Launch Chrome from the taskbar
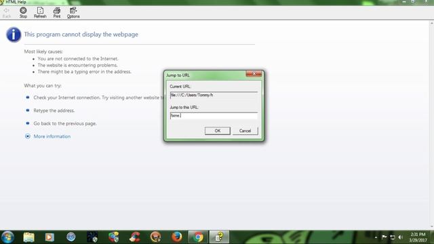Viewport: 434px width, 244px height. [198, 237]
